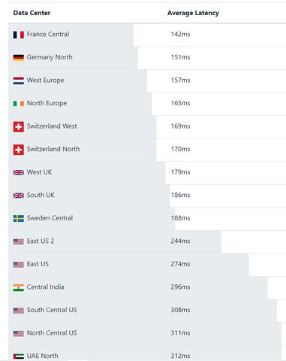Viewport: 286px width, 361px height.
Task: Select the Switzerland North row label
Action: 53,149
